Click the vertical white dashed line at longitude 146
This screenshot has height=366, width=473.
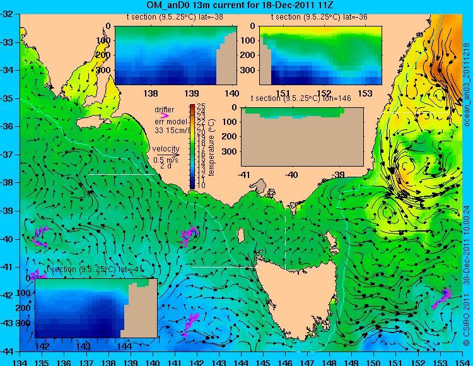click(x=285, y=233)
